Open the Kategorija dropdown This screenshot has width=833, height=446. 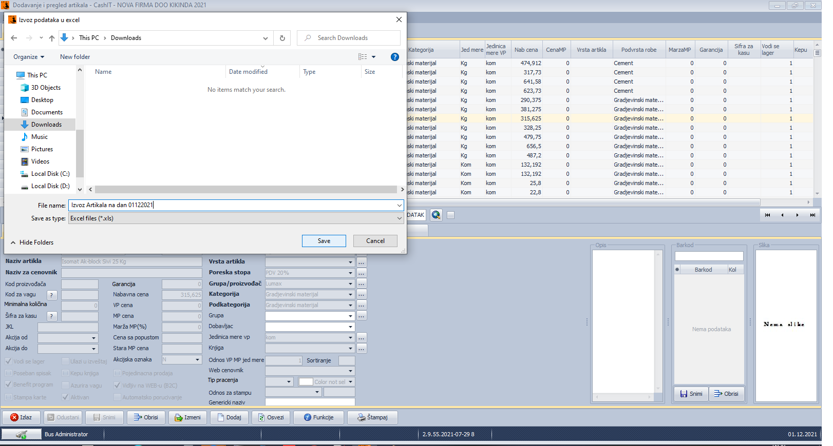351,294
